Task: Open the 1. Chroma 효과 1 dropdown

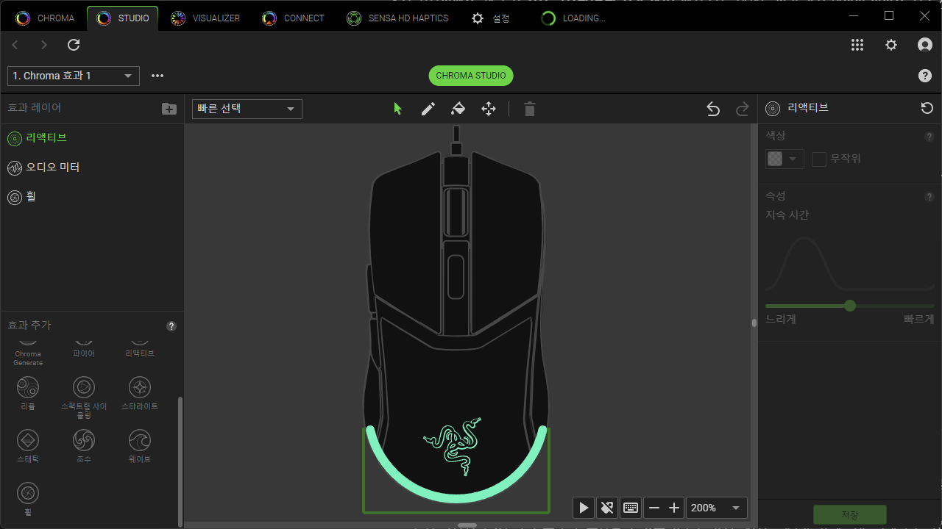Action: [74, 76]
